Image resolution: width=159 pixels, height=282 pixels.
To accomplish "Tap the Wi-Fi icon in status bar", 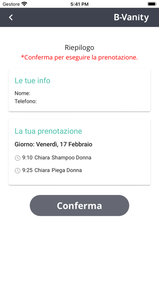I will (24, 4).
